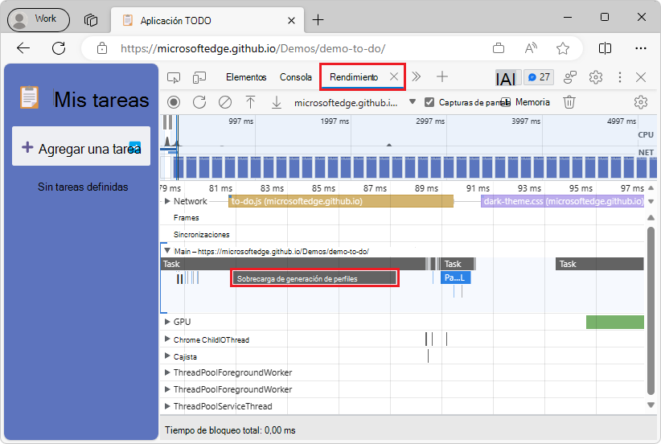This screenshot has height=444, width=661.
Task: Click the reload and record profile icon
Action: click(199, 102)
